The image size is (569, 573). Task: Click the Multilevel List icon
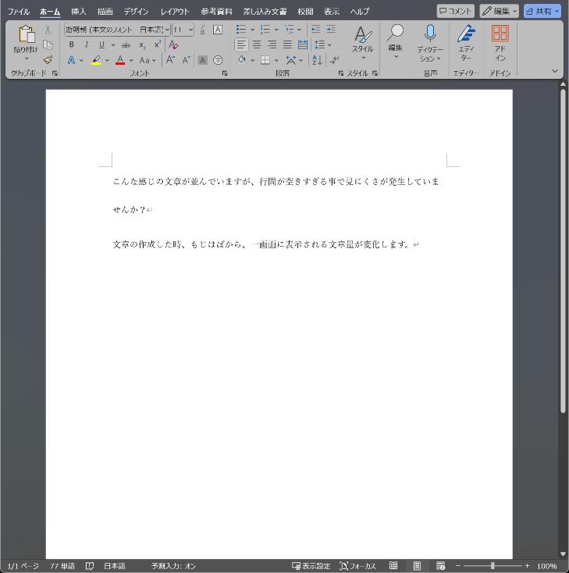tap(289, 29)
